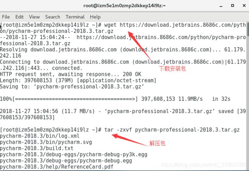This screenshot has width=249, height=171.
Task: Open the Edit menu
Action: (x=20, y=17)
